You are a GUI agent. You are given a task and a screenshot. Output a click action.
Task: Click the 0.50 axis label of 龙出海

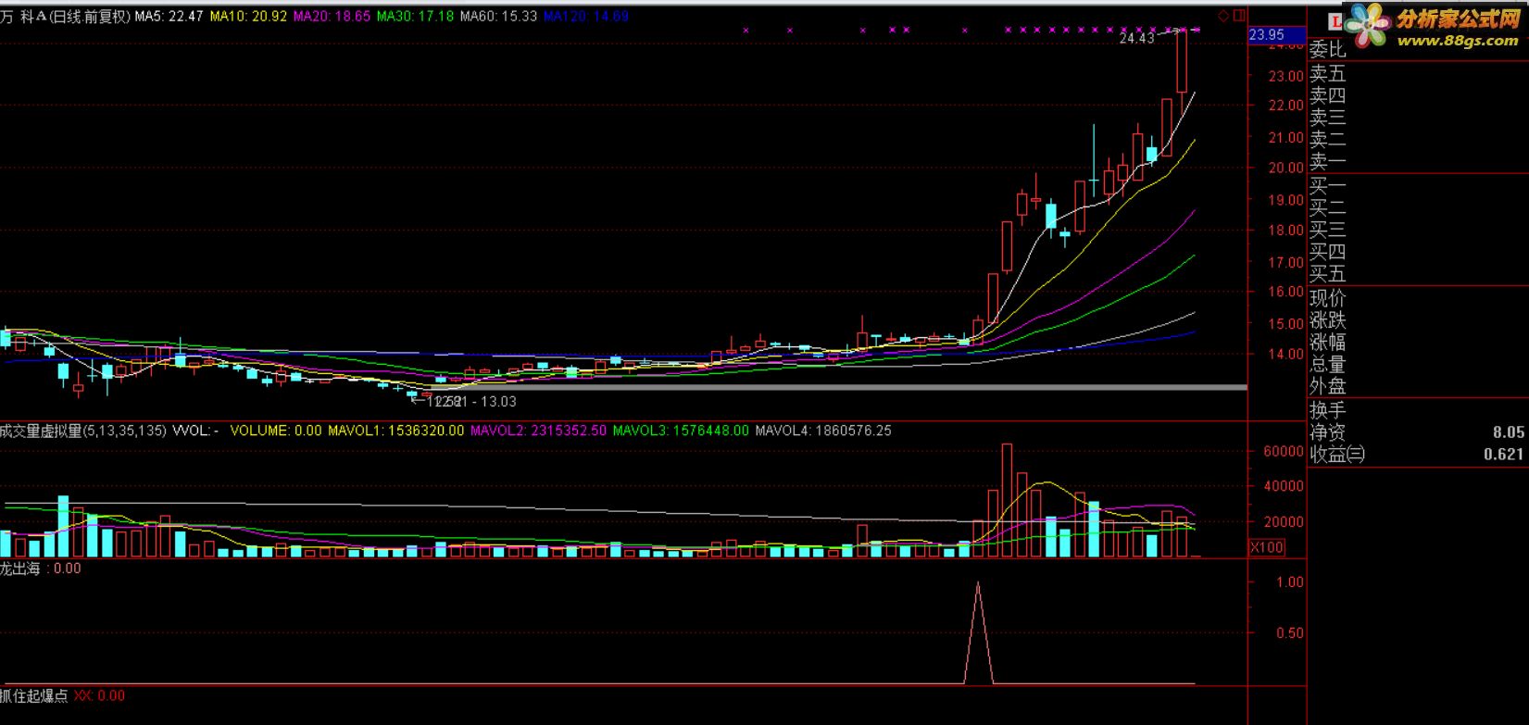tap(1290, 633)
